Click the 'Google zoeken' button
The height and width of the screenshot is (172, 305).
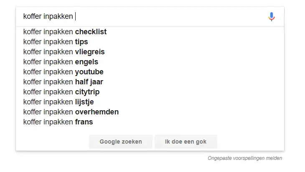tap(121, 142)
